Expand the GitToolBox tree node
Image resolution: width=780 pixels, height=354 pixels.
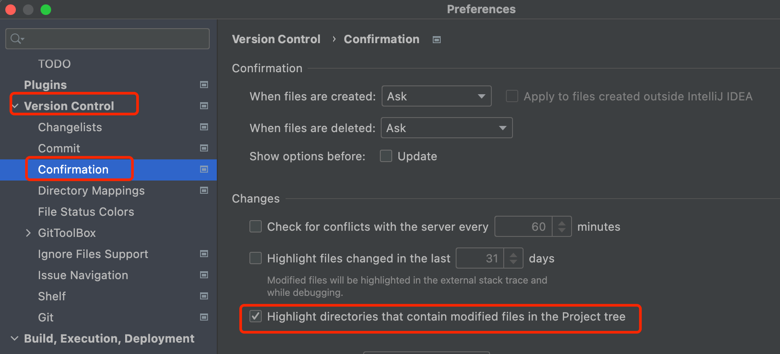[28, 233]
